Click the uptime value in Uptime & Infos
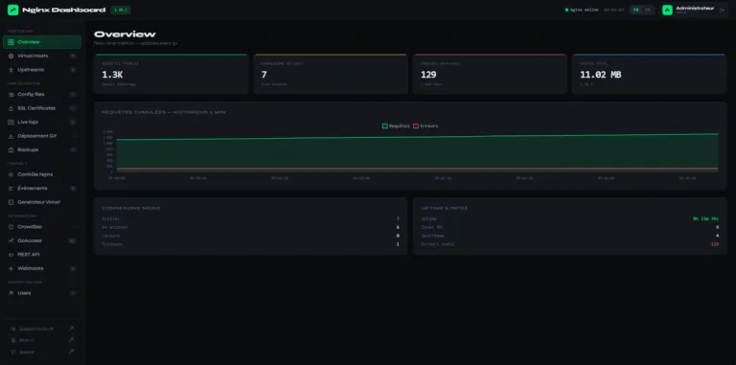Image resolution: width=736 pixels, height=365 pixels. pyautogui.click(x=705, y=218)
